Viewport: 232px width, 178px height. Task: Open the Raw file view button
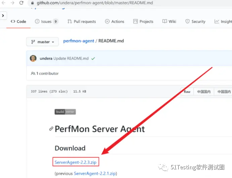click(x=187, y=92)
